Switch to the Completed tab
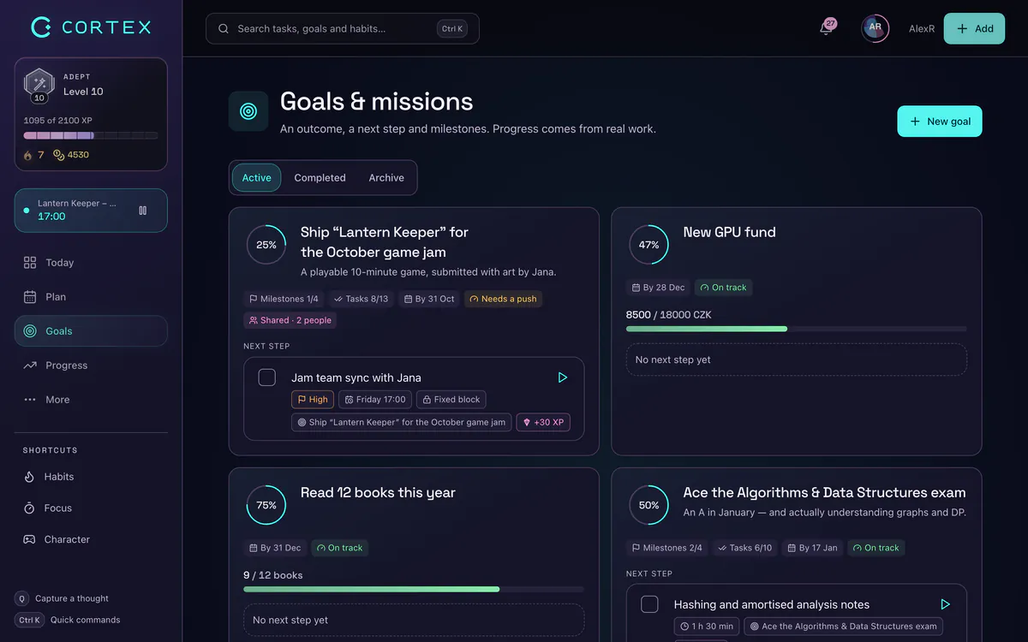1028x642 pixels. click(320, 178)
